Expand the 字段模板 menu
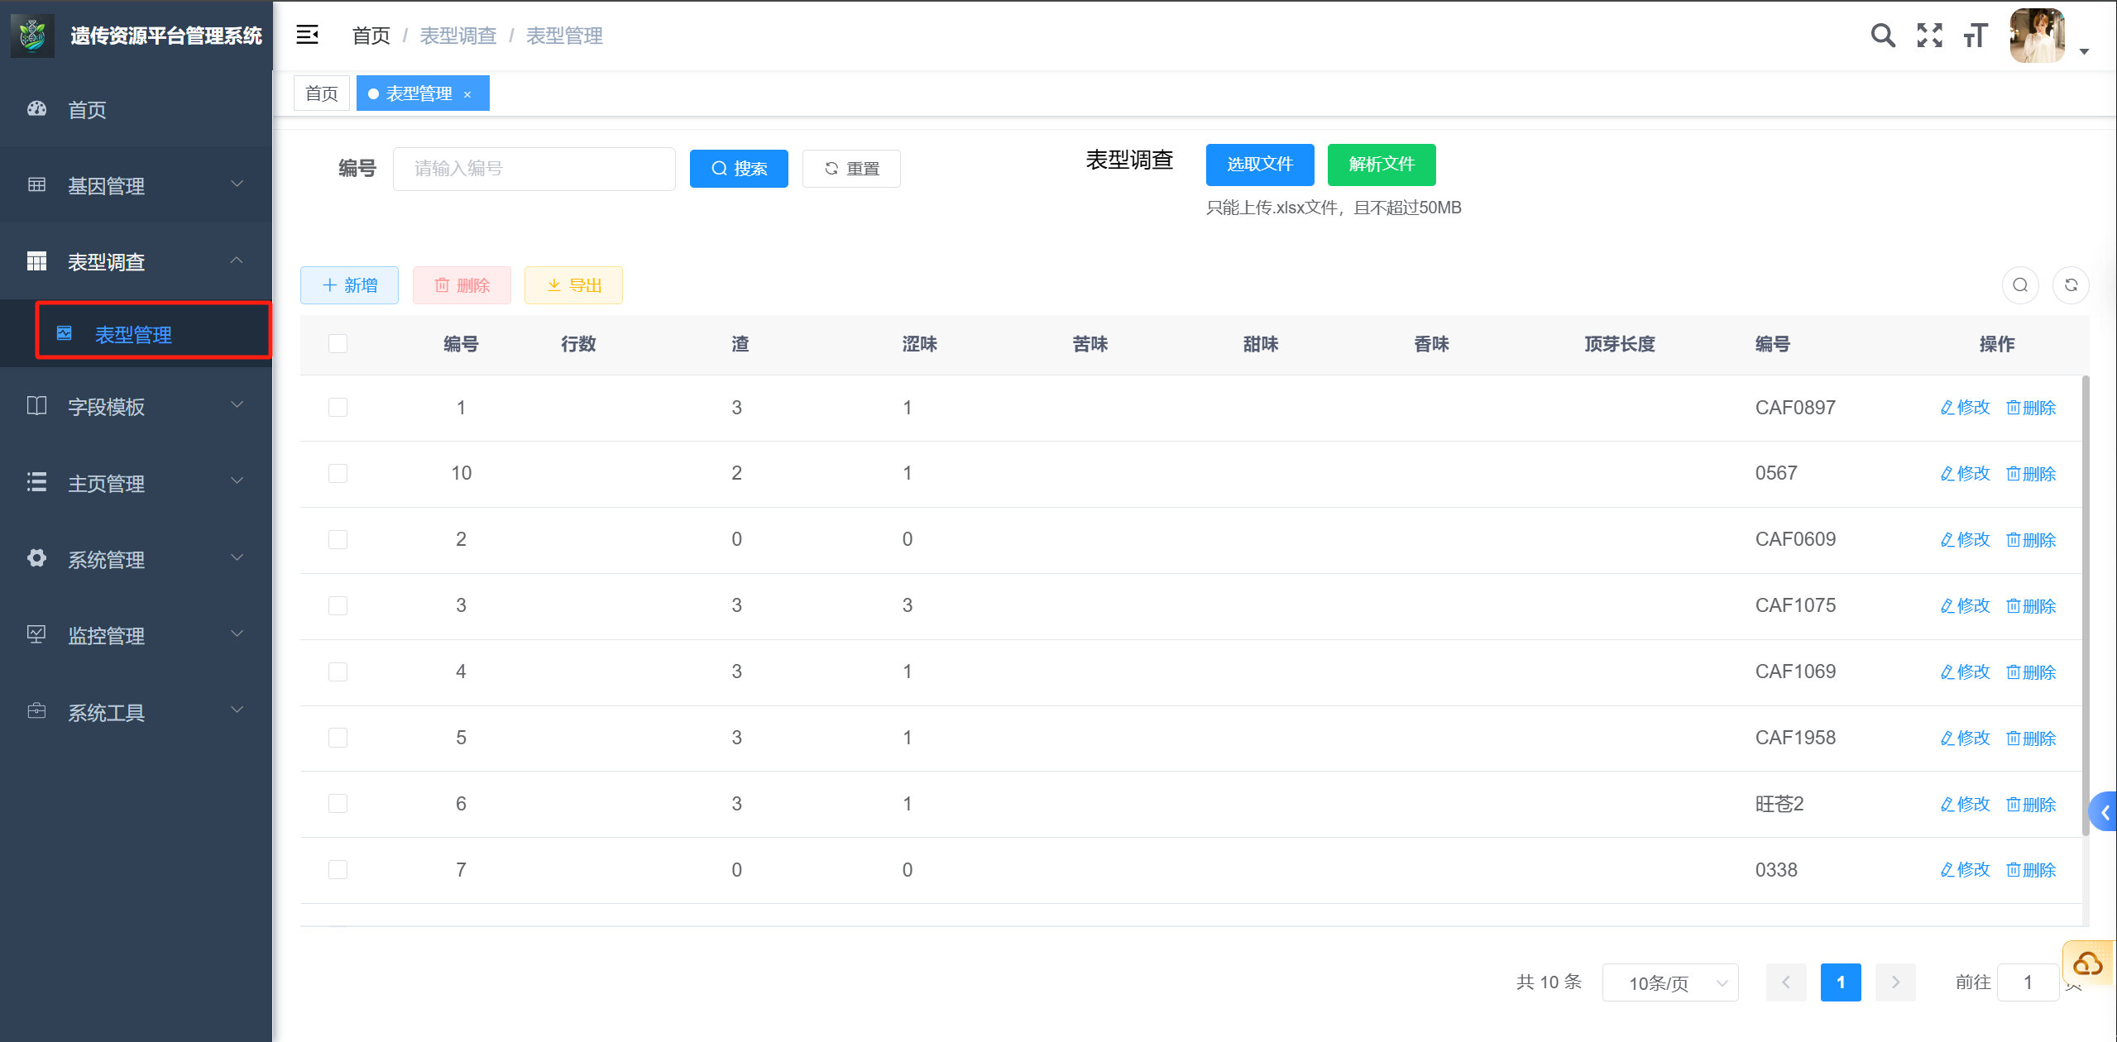Viewport: 2117px width, 1042px height. pos(136,406)
